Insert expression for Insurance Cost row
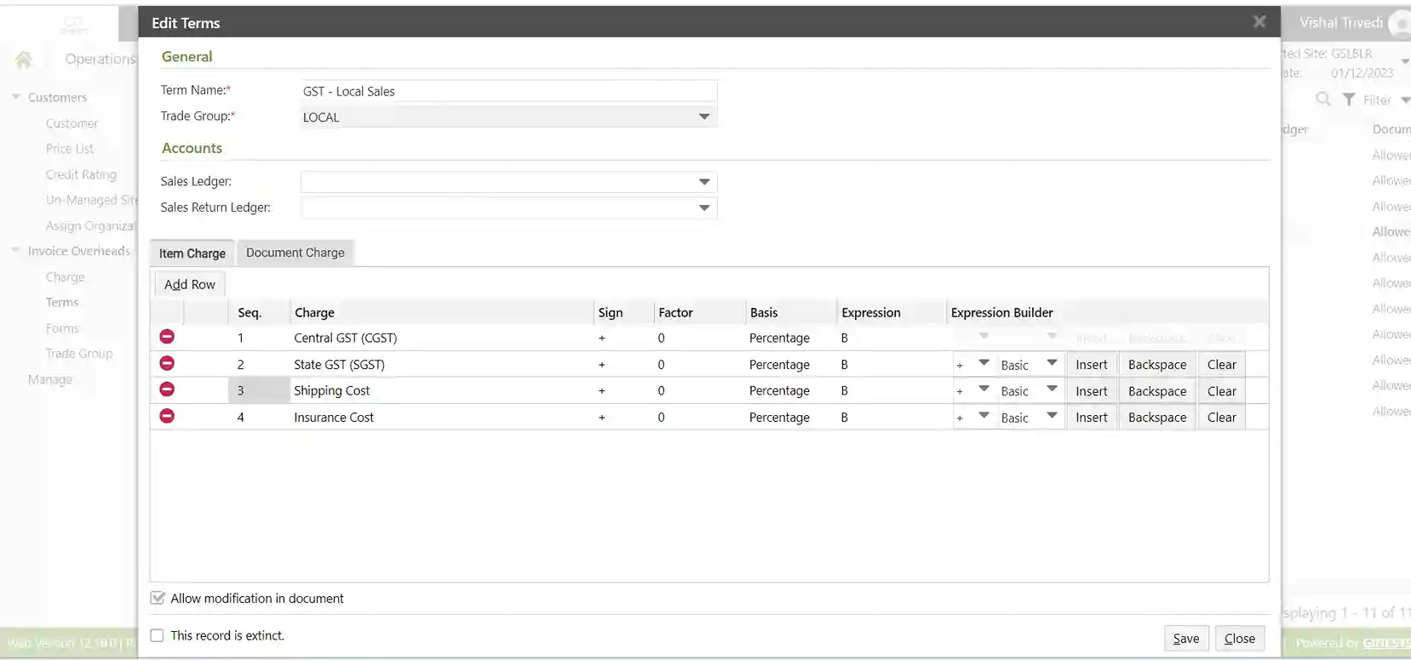The height and width of the screenshot is (660, 1411). [1092, 418]
